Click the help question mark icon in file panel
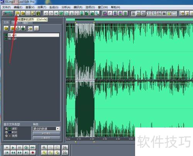Image resolution: width=193 pixels, height=156 pixels. pyautogui.click(x=36, y=29)
